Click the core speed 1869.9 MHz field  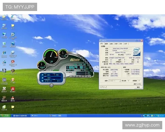[115, 70]
